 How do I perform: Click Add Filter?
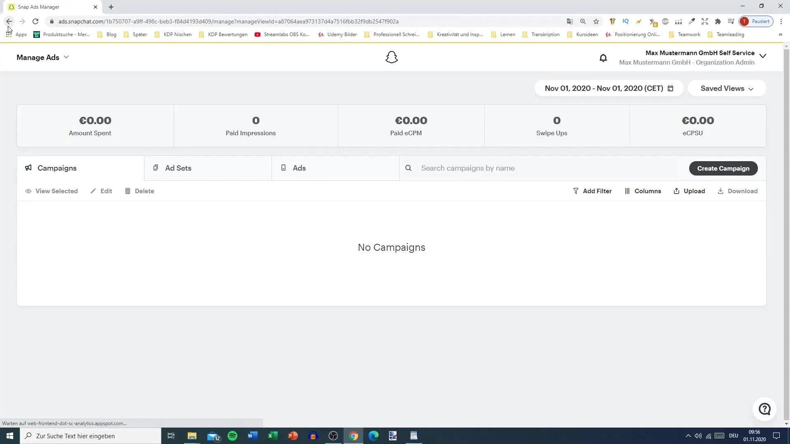[592, 191]
